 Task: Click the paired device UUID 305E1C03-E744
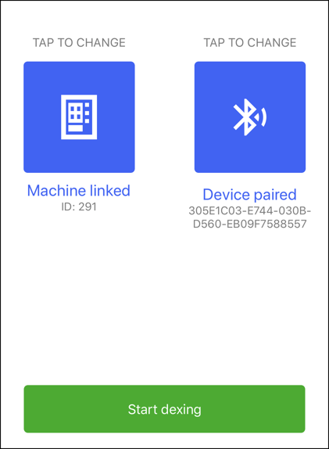point(250,211)
